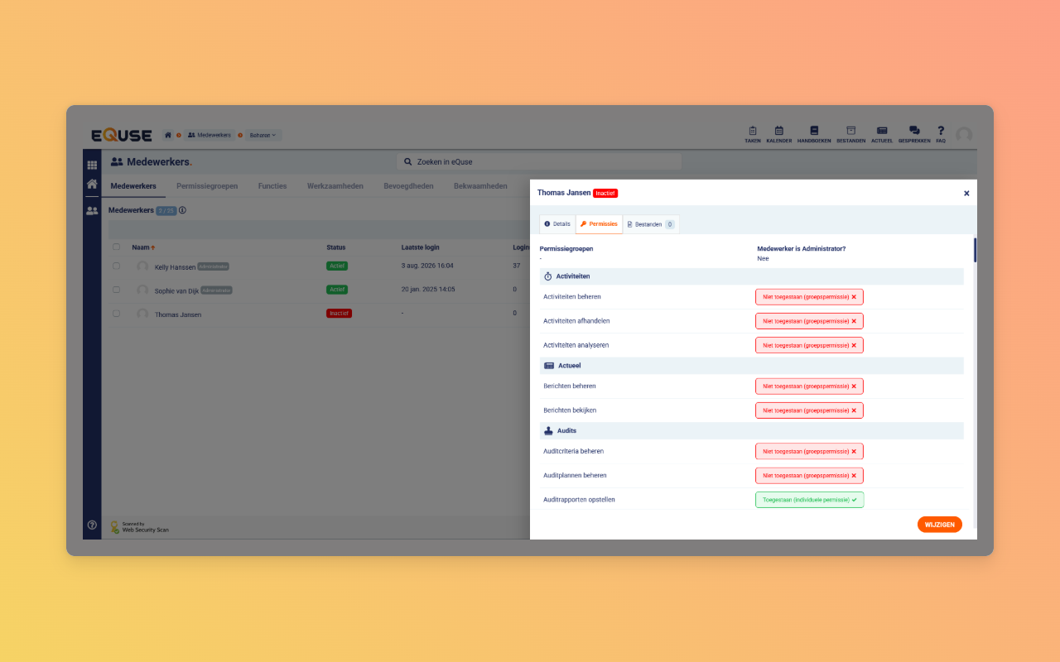Open the Bestanden tab in the panel
Screen dimensions: 1060x662
(x=651, y=224)
